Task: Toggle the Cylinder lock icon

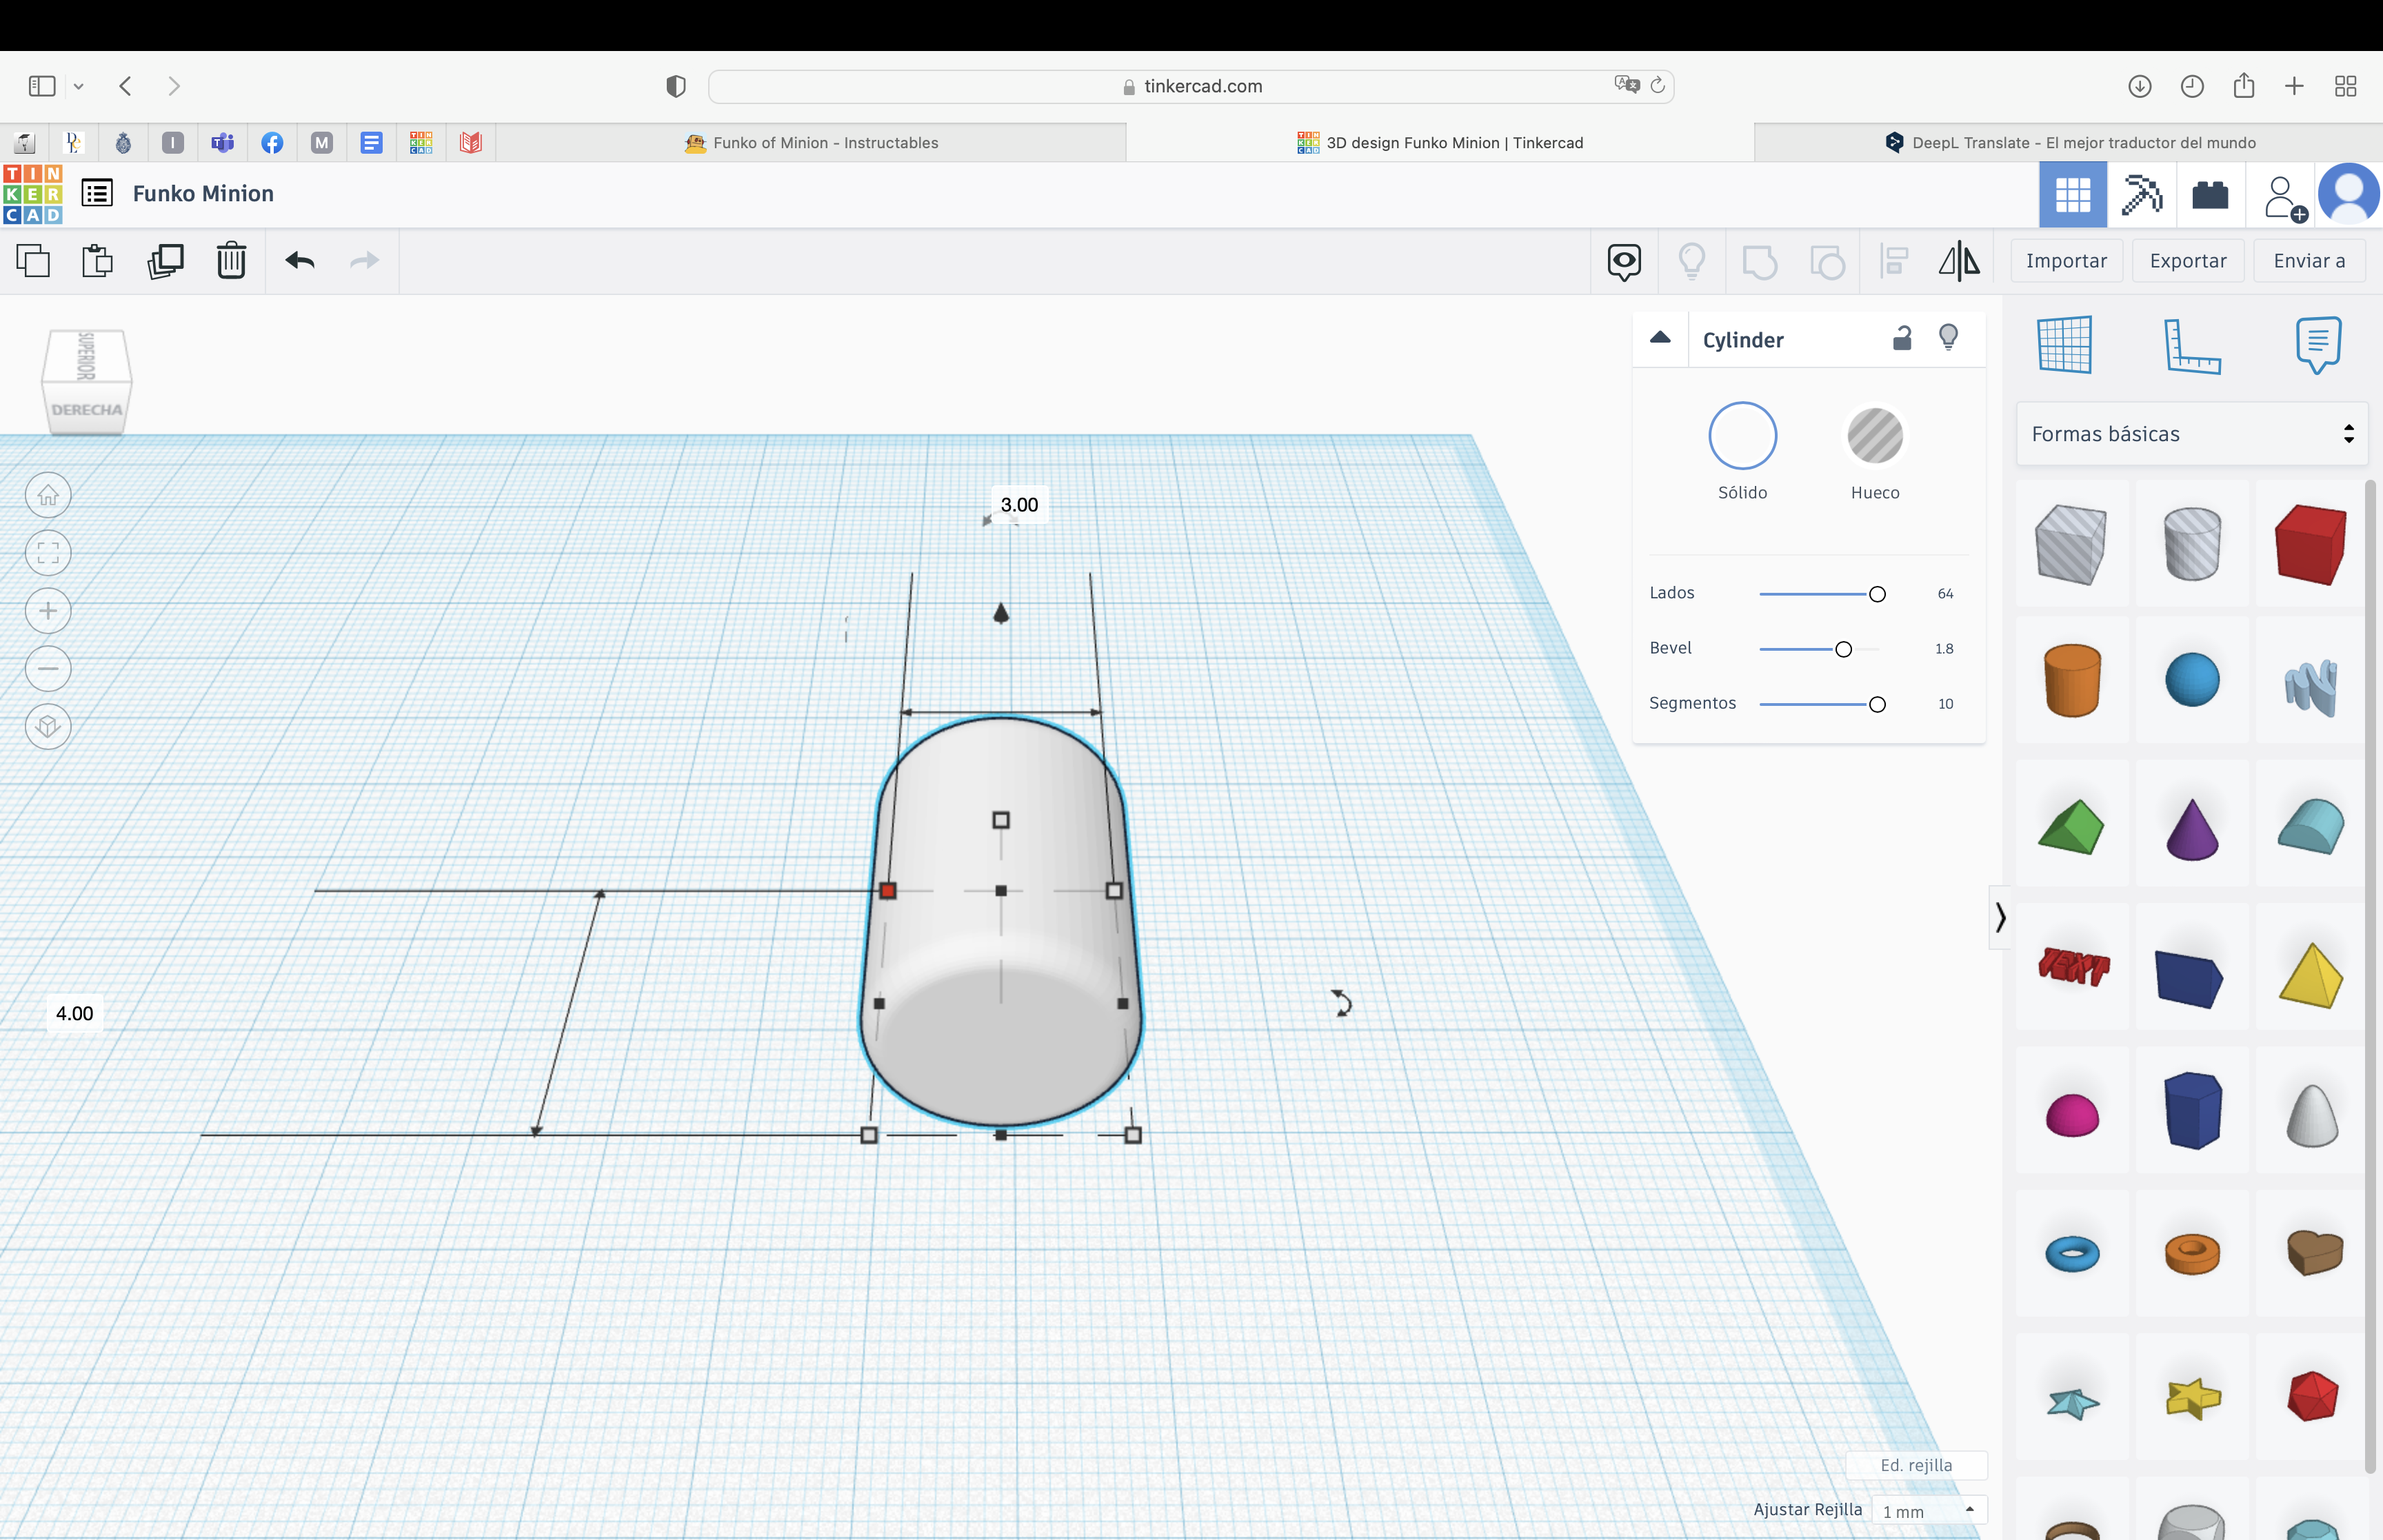Action: click(x=1901, y=338)
